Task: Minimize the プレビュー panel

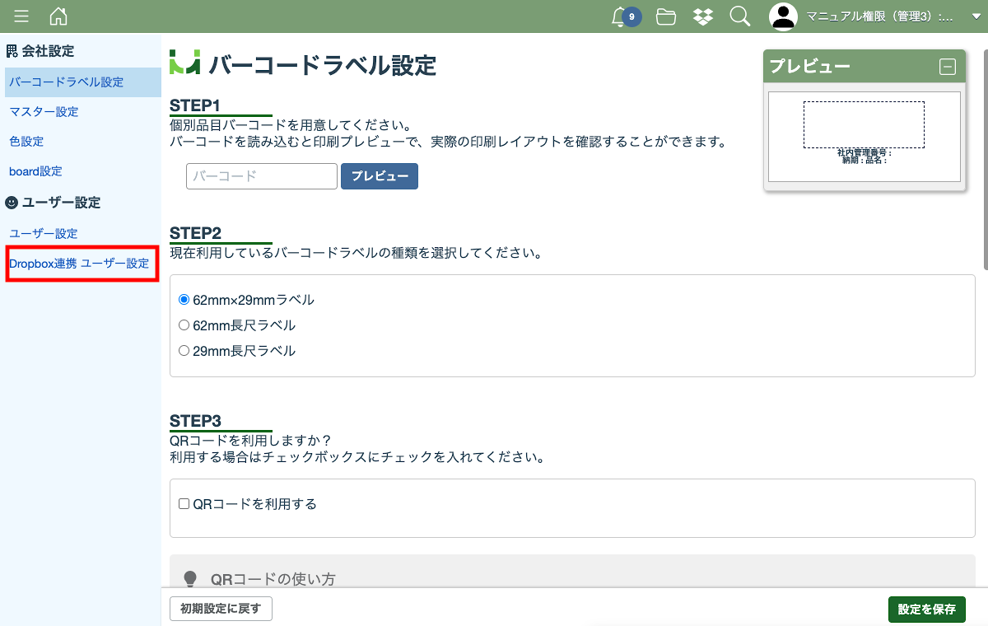Action: (x=948, y=68)
